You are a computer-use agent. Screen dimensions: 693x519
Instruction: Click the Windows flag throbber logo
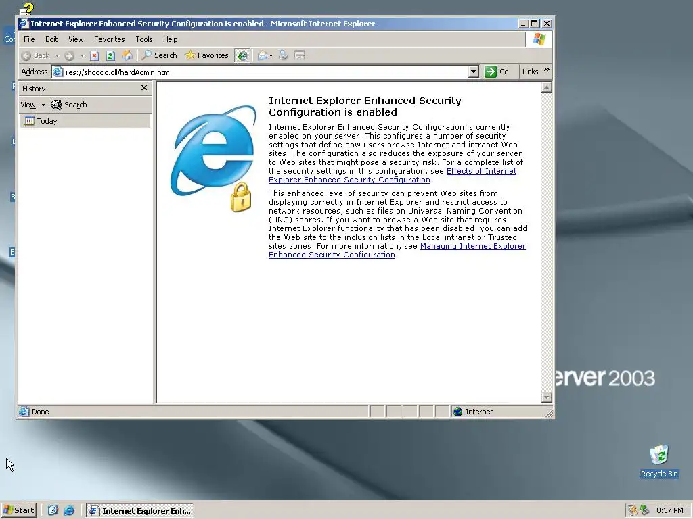click(539, 39)
